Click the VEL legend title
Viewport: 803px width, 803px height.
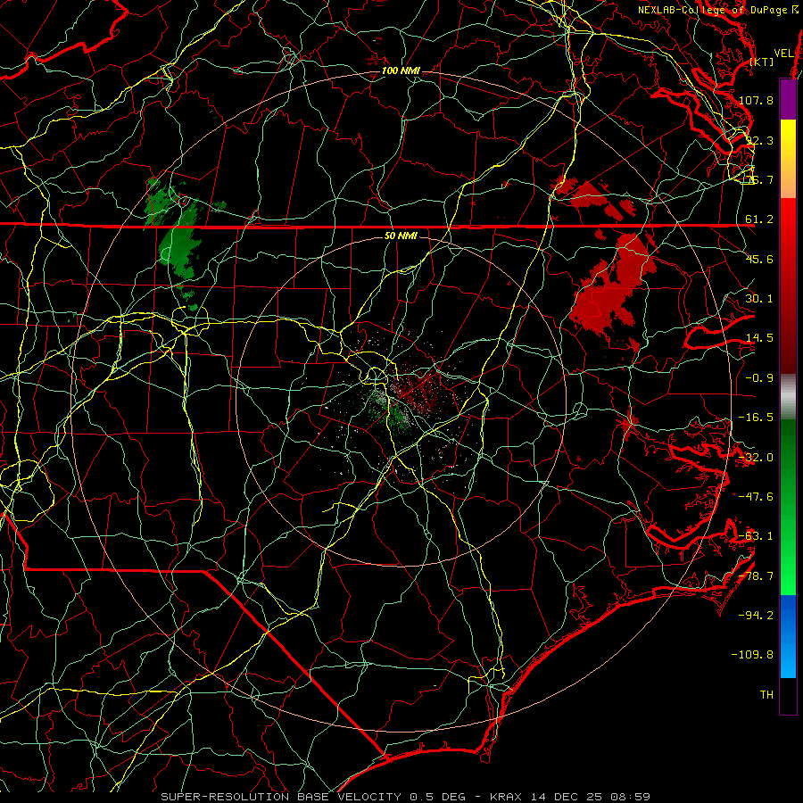coord(784,54)
